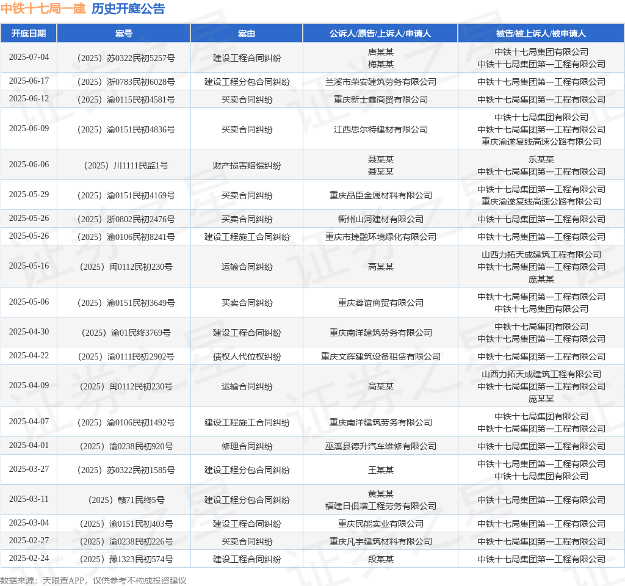Select plaintiff 江西思尔特建材有限公司
Screen dimensions: 625x586
click(x=380, y=129)
